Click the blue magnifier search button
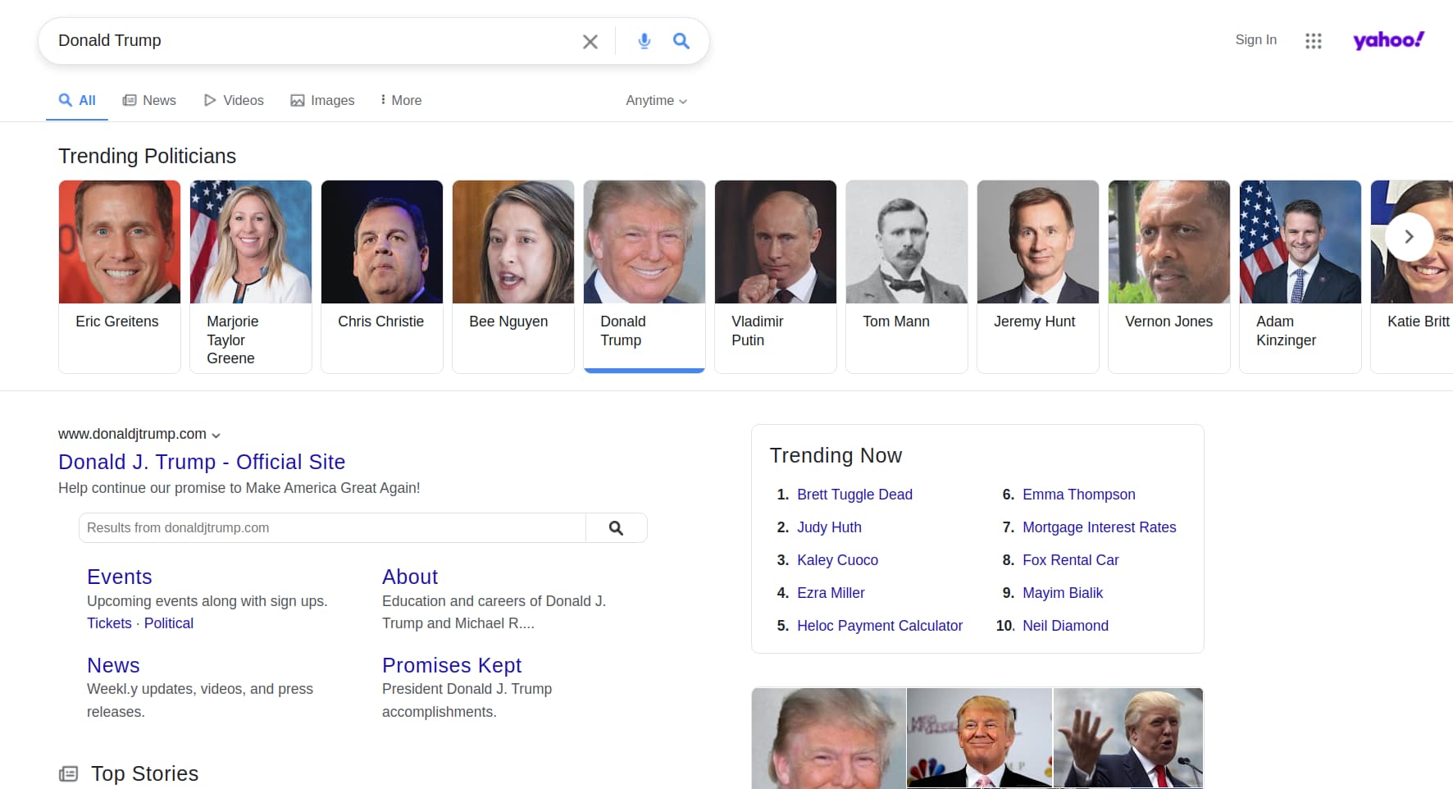Screen dimensions: 1453x789 681,41
